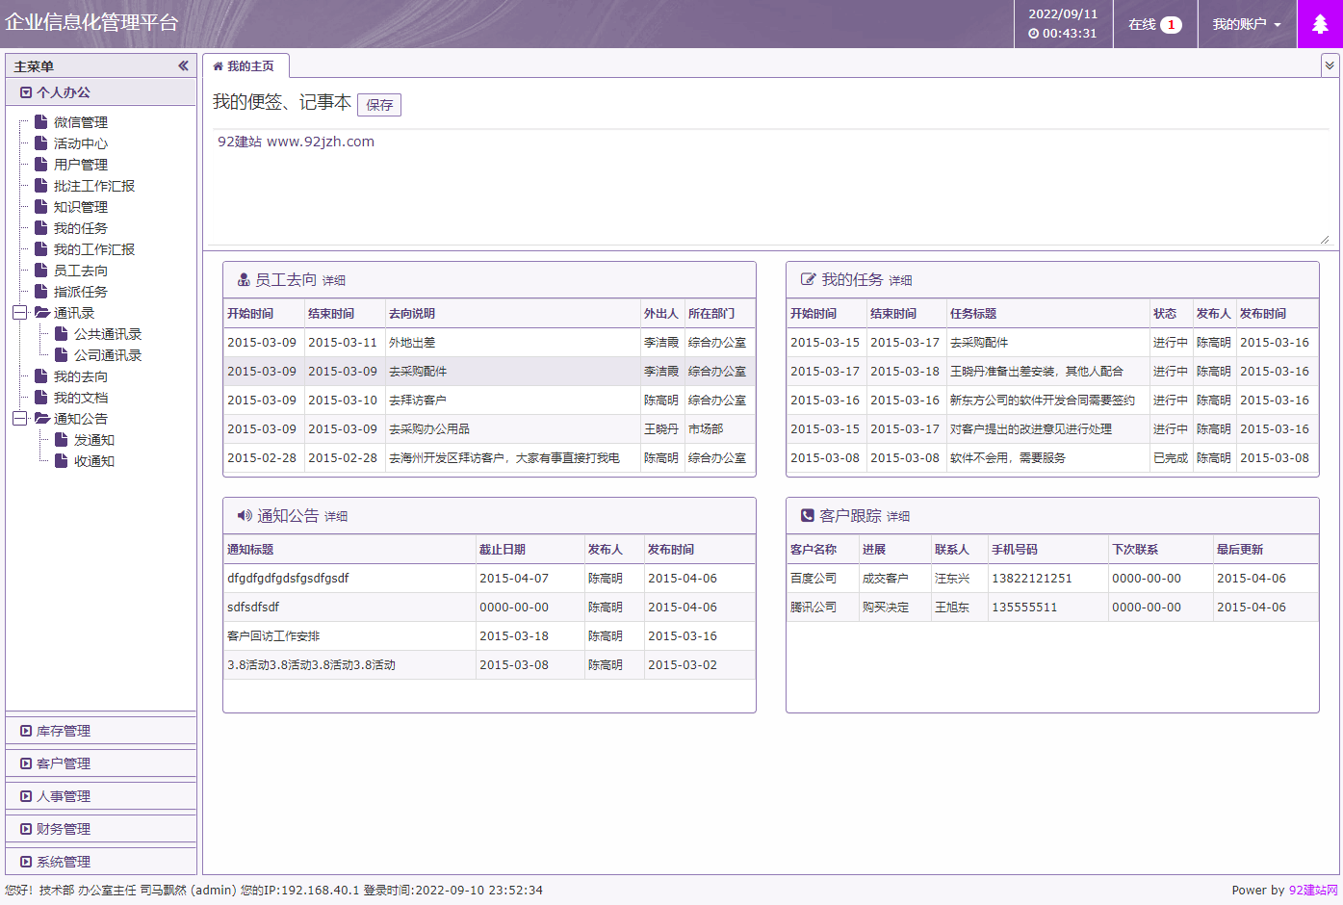The image size is (1343, 905).
Task: Collapse the main menu sidebar
Action: (183, 65)
